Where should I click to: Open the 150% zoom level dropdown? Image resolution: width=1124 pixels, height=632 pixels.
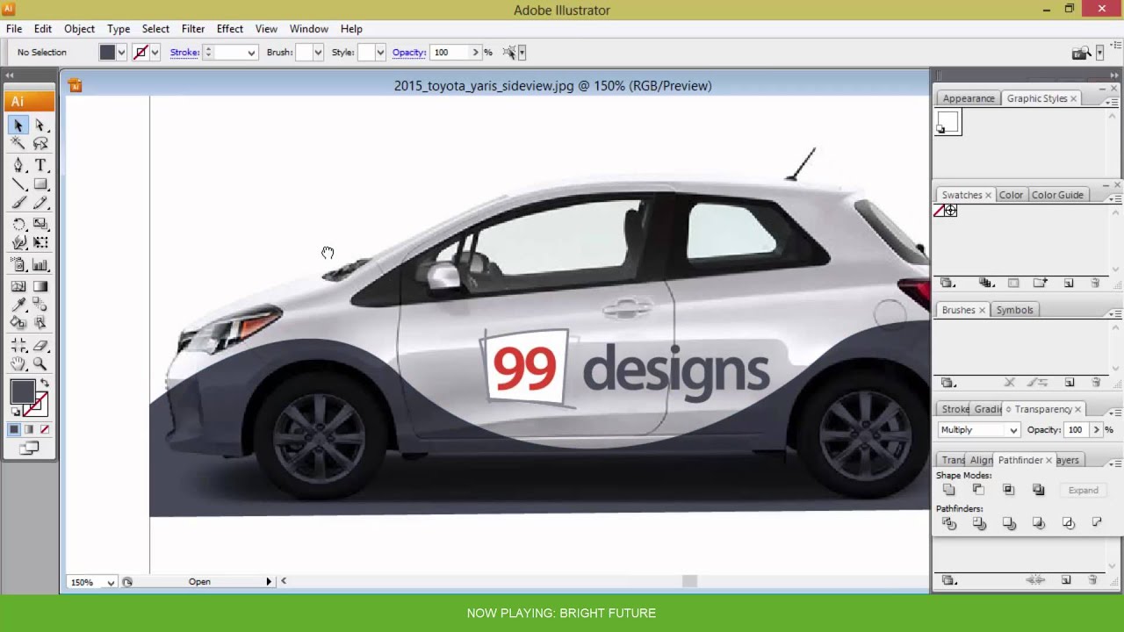111,582
